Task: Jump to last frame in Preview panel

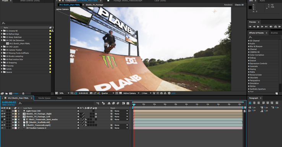Action: click(x=266, y=27)
